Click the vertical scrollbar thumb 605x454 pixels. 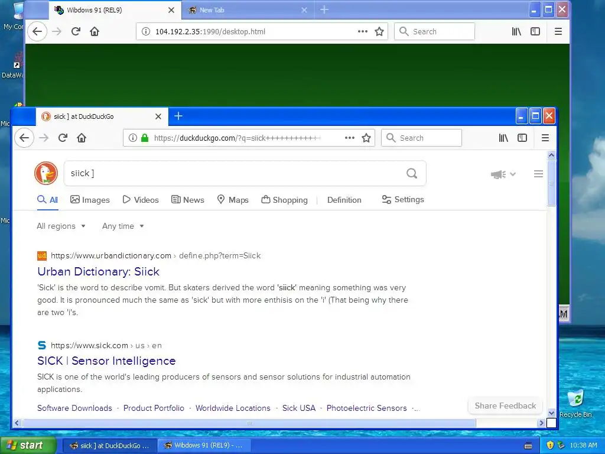click(551, 183)
